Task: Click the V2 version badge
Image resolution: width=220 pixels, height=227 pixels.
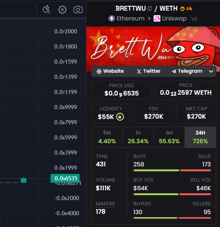Action: tap(194, 19)
